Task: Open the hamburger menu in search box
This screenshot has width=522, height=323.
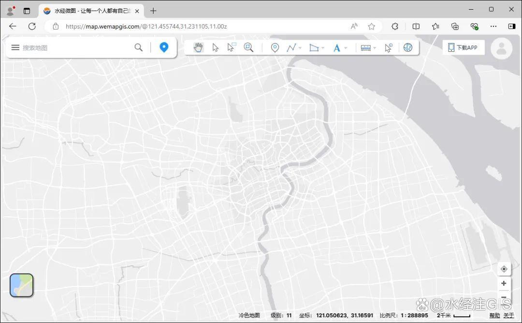Action: point(15,47)
